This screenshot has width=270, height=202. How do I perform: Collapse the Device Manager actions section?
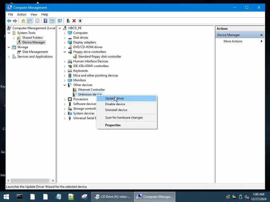(261, 35)
